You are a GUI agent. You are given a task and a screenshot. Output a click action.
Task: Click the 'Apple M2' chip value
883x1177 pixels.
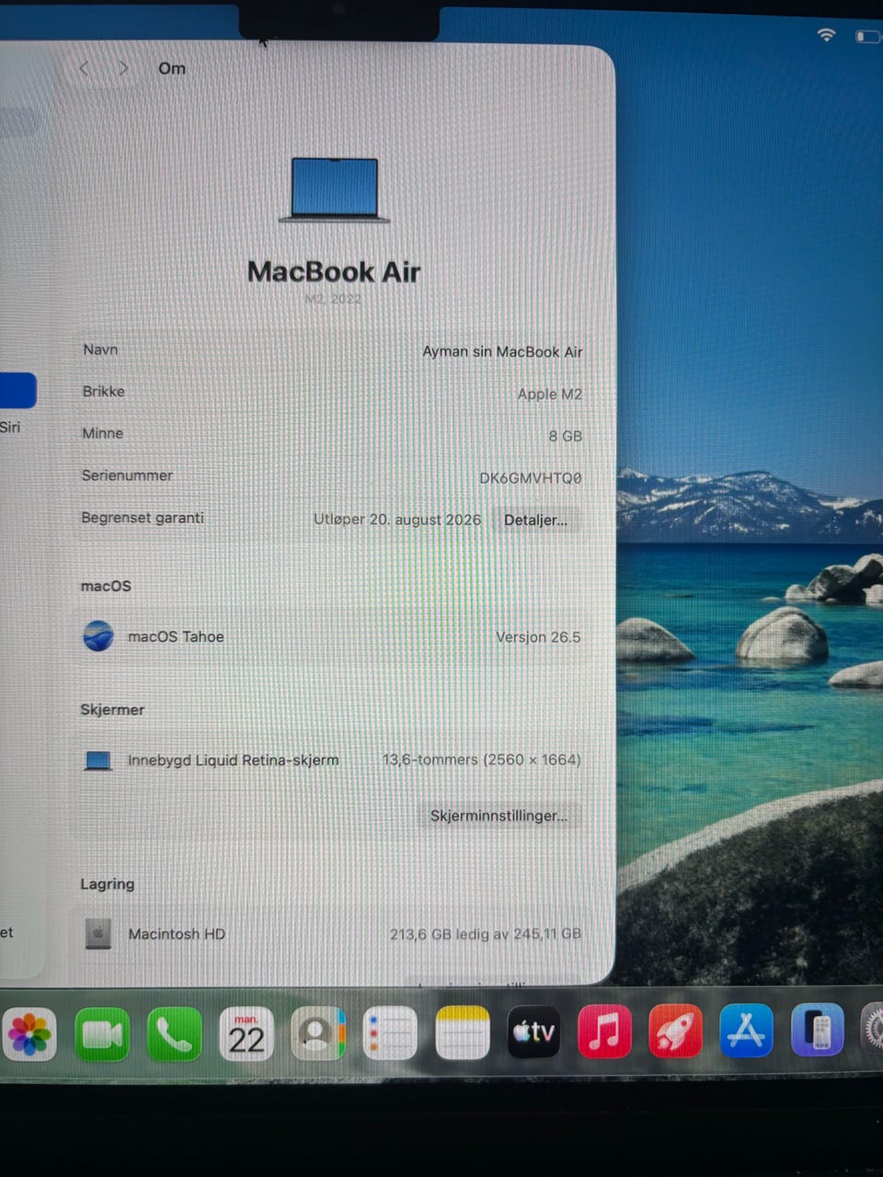coord(549,394)
